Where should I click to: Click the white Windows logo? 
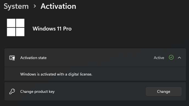point(16,27)
